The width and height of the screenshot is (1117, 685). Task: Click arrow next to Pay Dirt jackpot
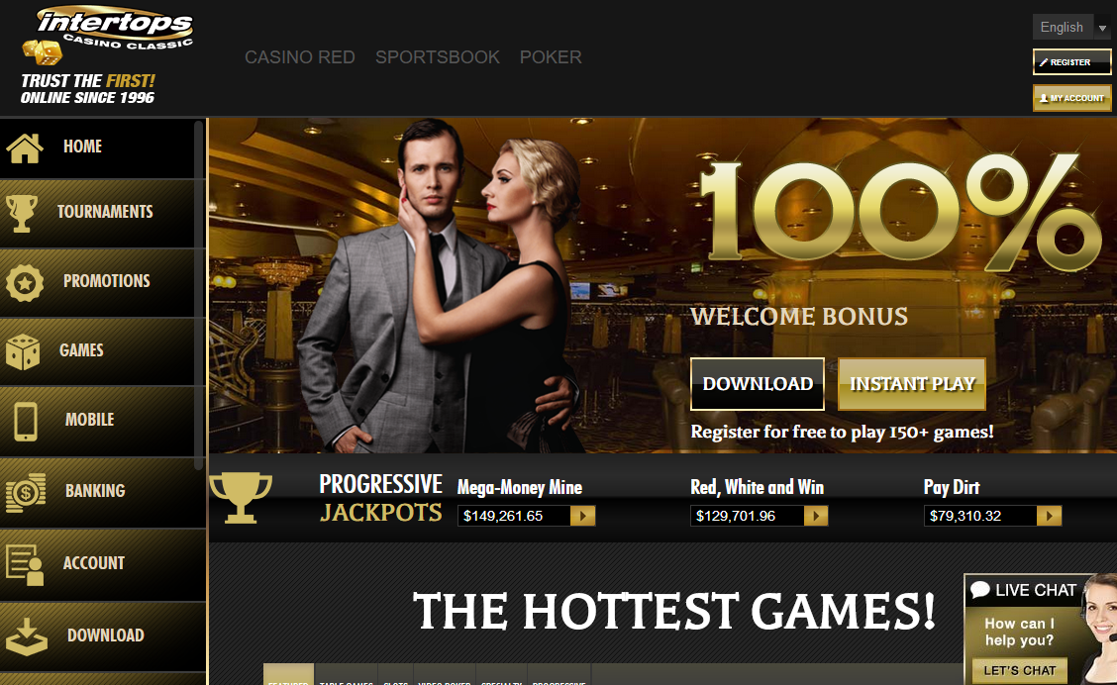click(x=1050, y=516)
